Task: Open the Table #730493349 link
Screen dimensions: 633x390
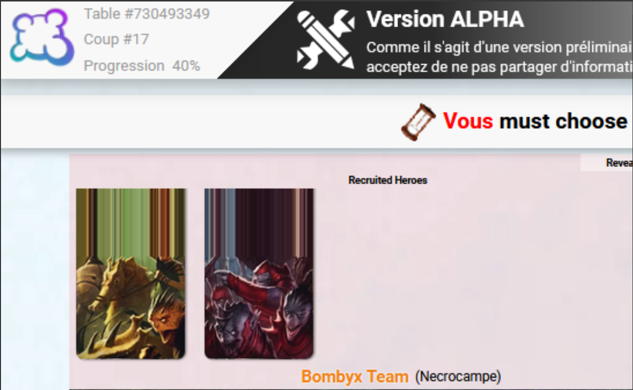Action: (147, 14)
